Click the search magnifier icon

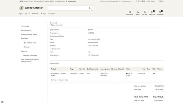click(x=90, y=8)
